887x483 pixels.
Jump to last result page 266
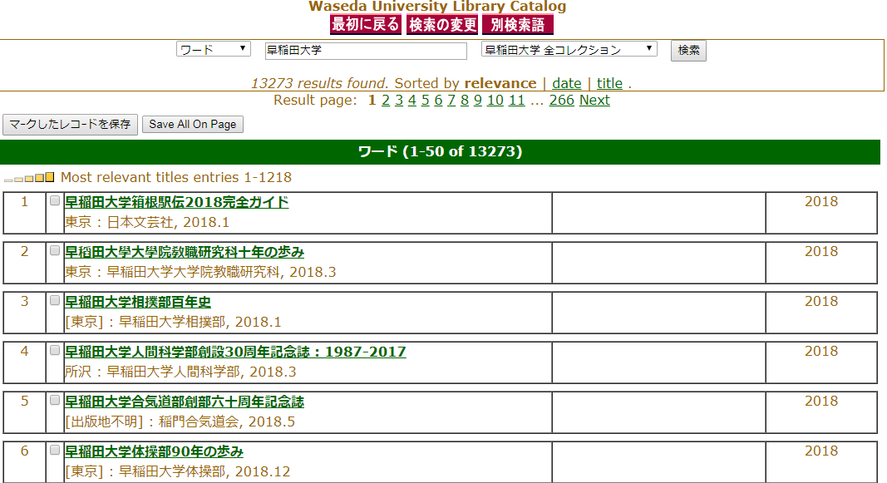562,100
